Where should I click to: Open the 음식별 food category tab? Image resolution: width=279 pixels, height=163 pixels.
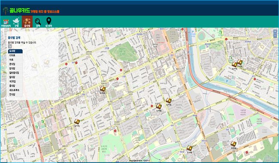click(x=27, y=22)
